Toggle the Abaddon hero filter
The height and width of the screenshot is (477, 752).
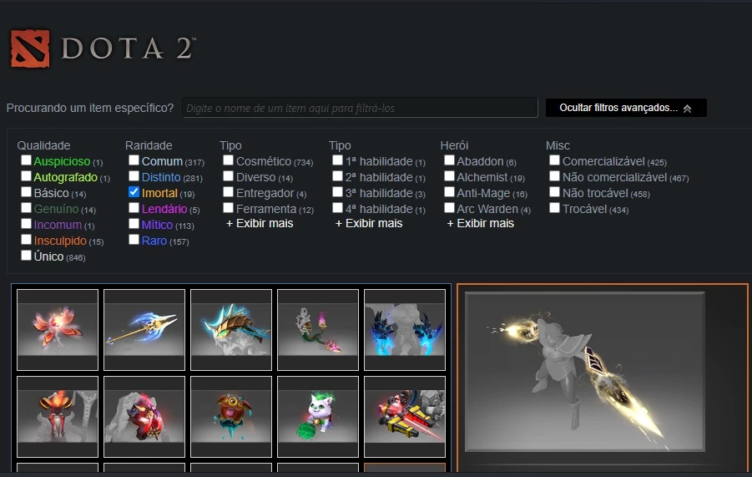[x=449, y=160]
